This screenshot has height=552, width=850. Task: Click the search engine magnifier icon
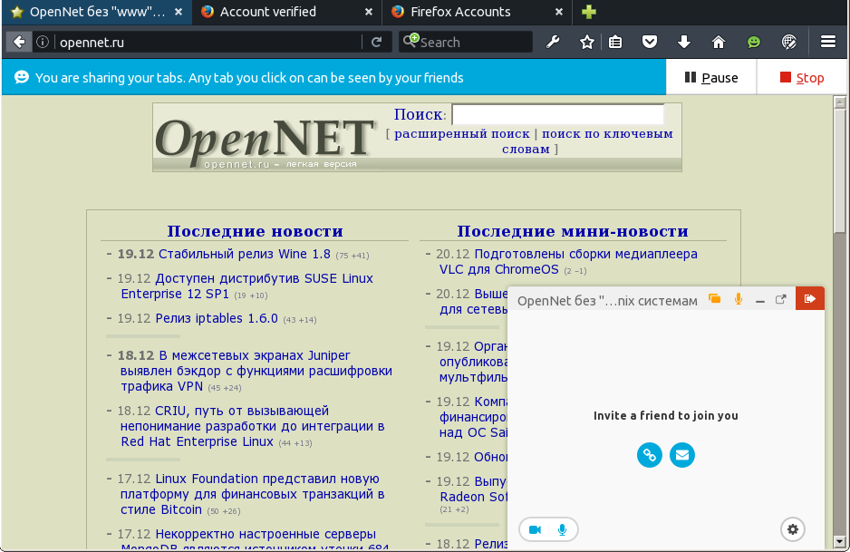pos(411,41)
